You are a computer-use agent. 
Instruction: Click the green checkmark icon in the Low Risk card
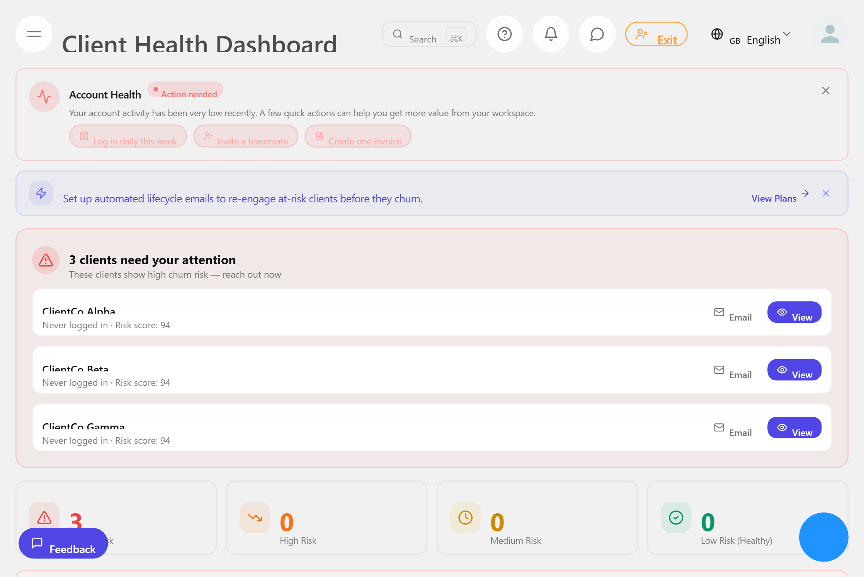coord(676,518)
